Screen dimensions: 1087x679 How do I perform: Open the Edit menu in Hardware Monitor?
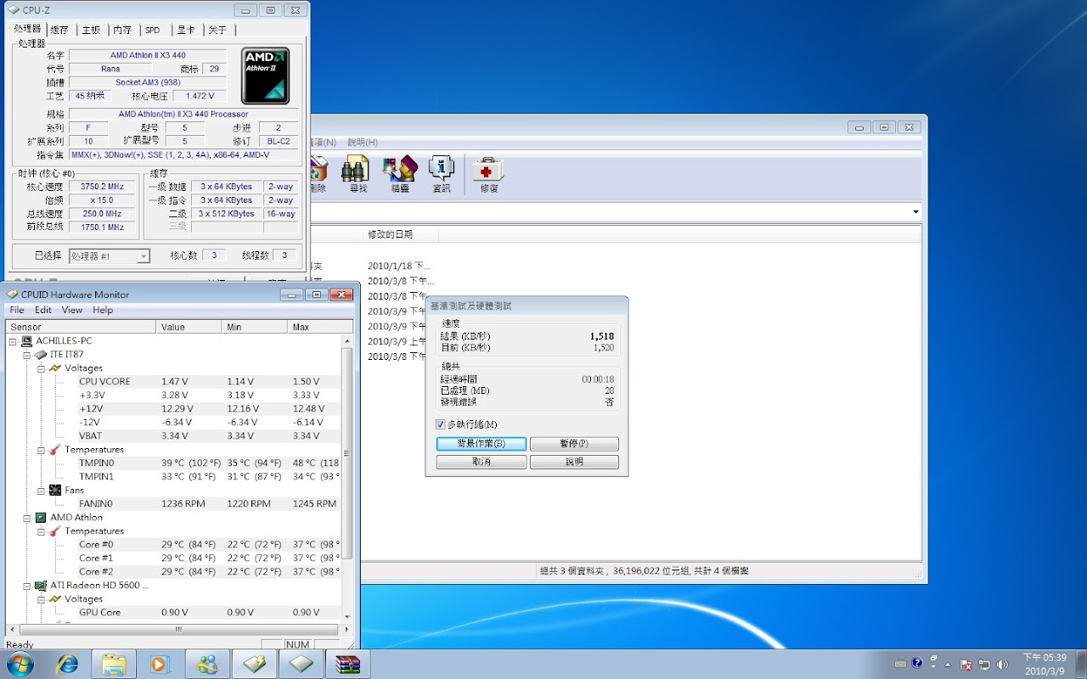click(43, 311)
